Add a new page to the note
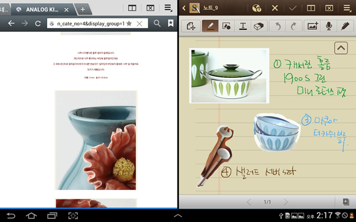356x222 pixels. click(346, 202)
